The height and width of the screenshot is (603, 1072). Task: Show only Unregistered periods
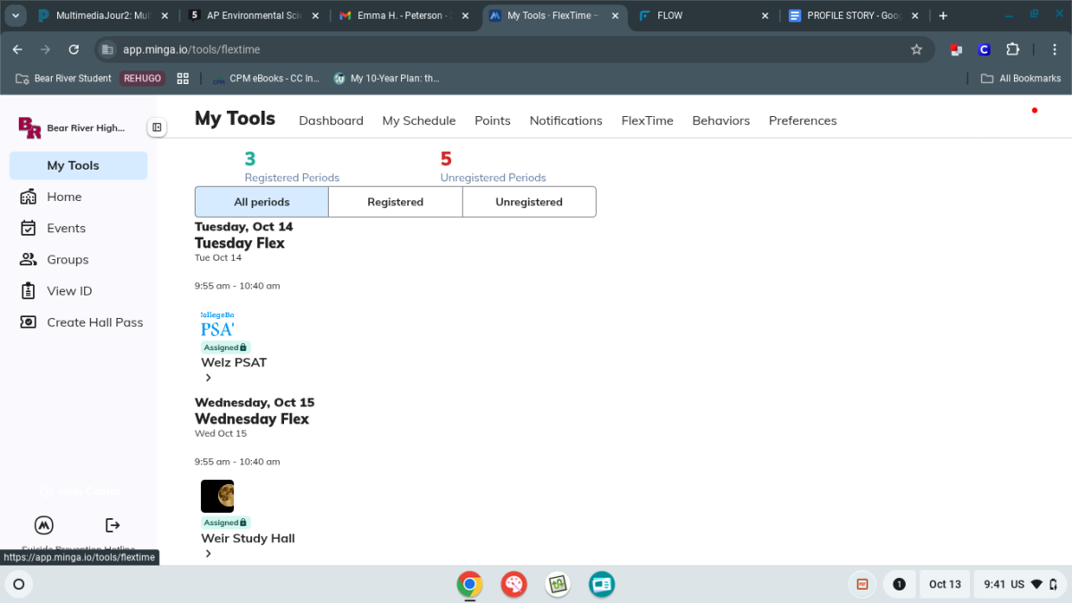pyautogui.click(x=529, y=202)
